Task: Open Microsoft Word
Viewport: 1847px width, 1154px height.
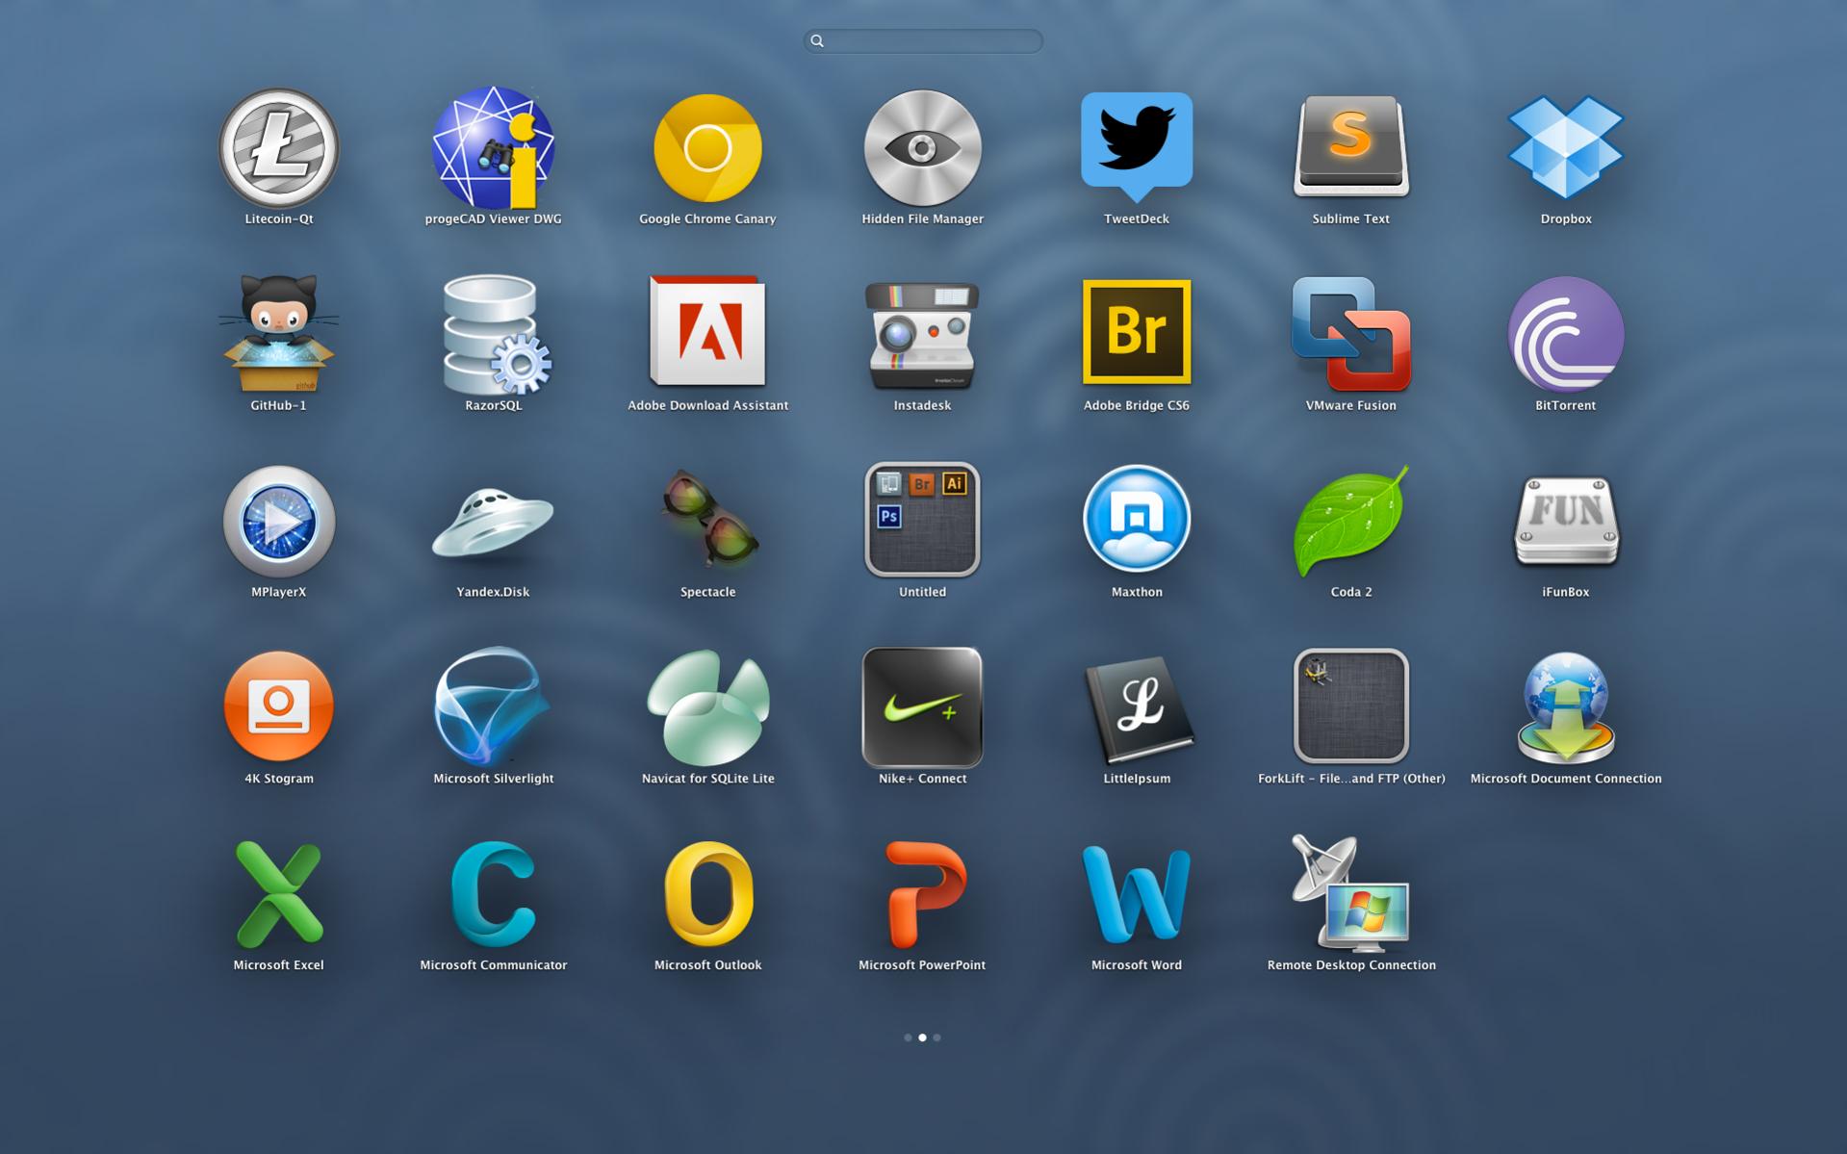Action: pyautogui.click(x=1136, y=894)
